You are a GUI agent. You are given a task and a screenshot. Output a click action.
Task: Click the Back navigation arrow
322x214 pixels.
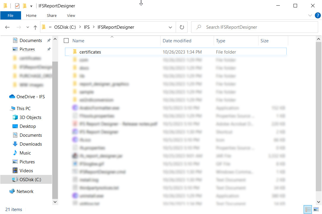point(7,27)
